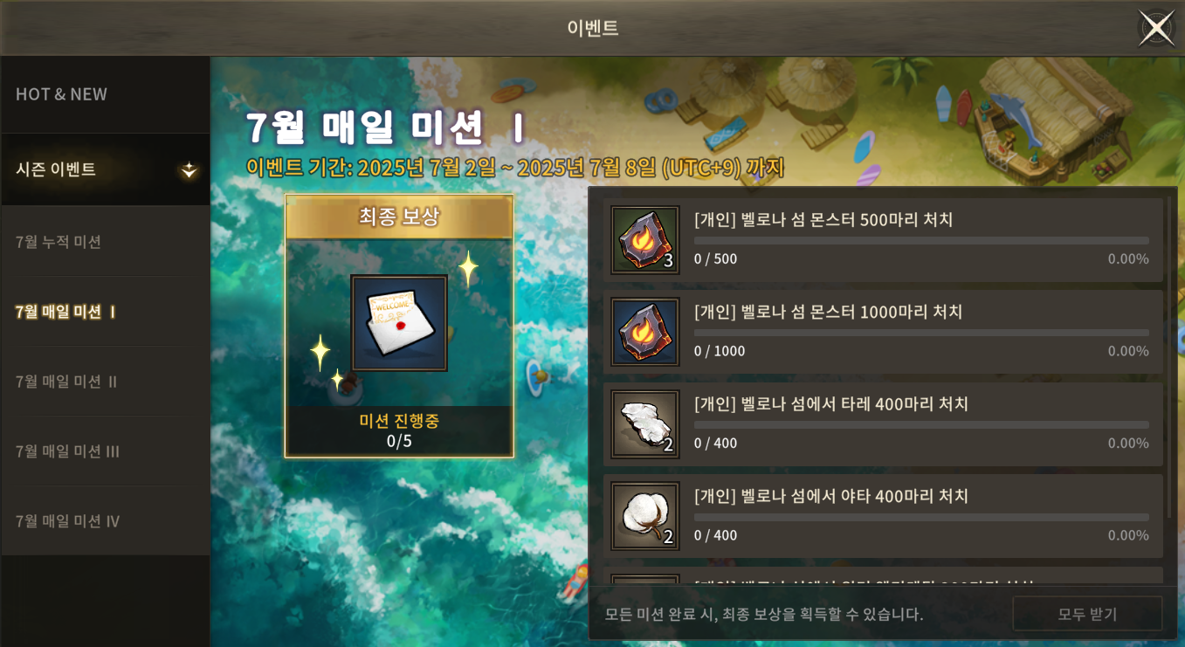Collapse the 시즌 이벤트 category arrow
The image size is (1185, 647).
click(x=189, y=170)
